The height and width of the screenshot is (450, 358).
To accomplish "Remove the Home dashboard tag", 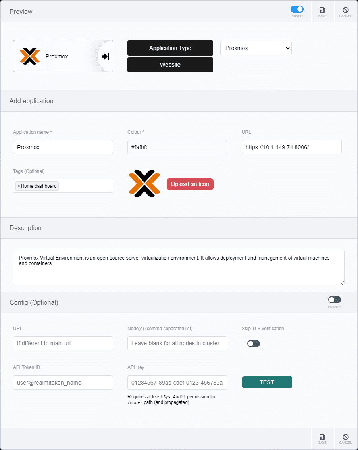I will coord(19,186).
